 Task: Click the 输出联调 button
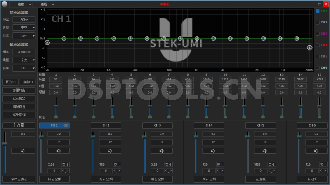(x=19, y=115)
